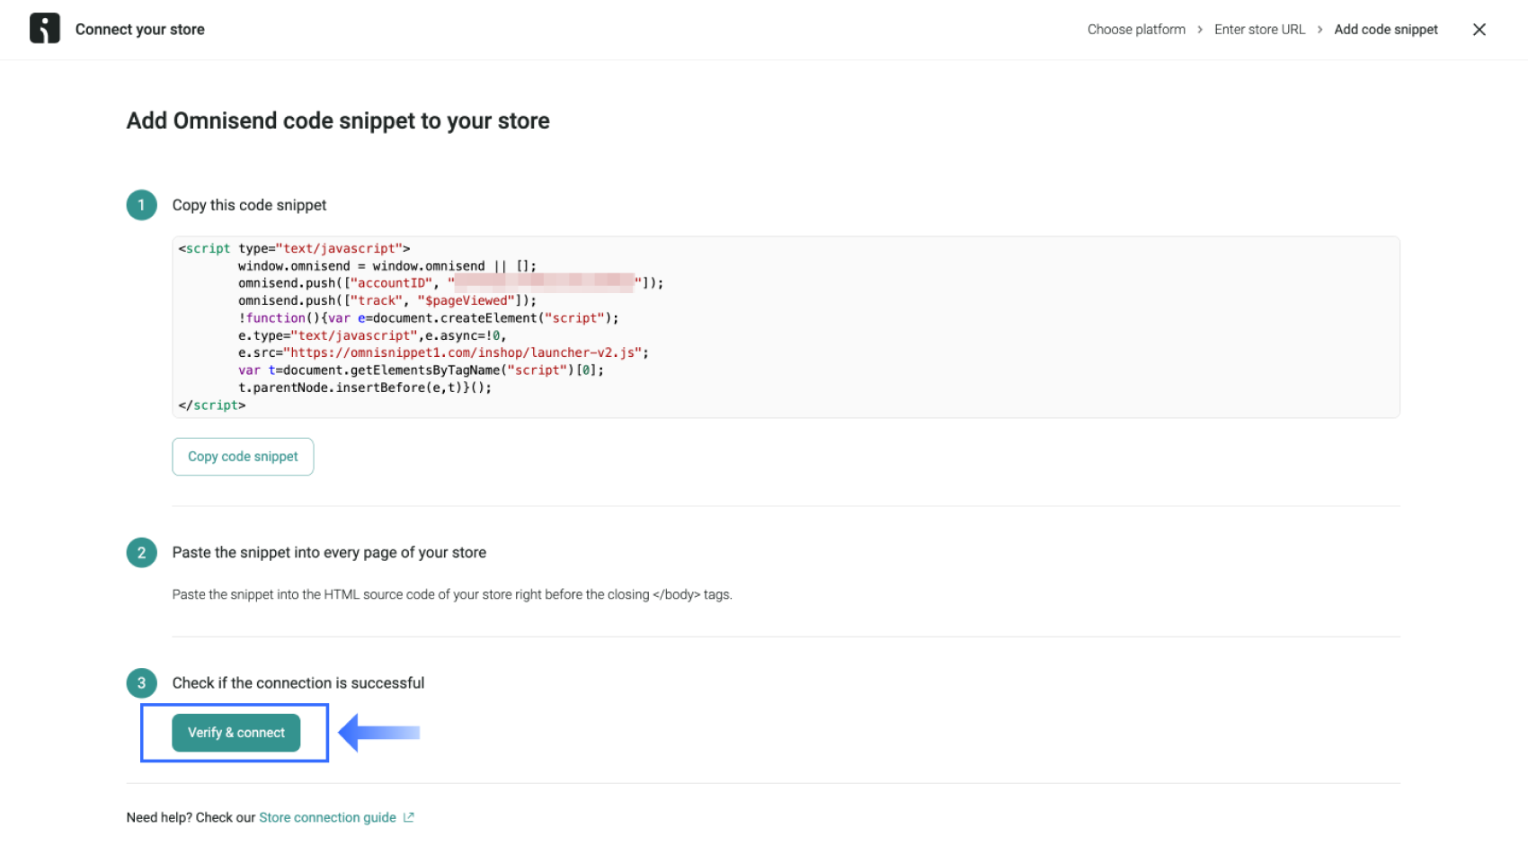This screenshot has height=864, width=1528.
Task: Open the Store connection guide link
Action: pyautogui.click(x=327, y=816)
